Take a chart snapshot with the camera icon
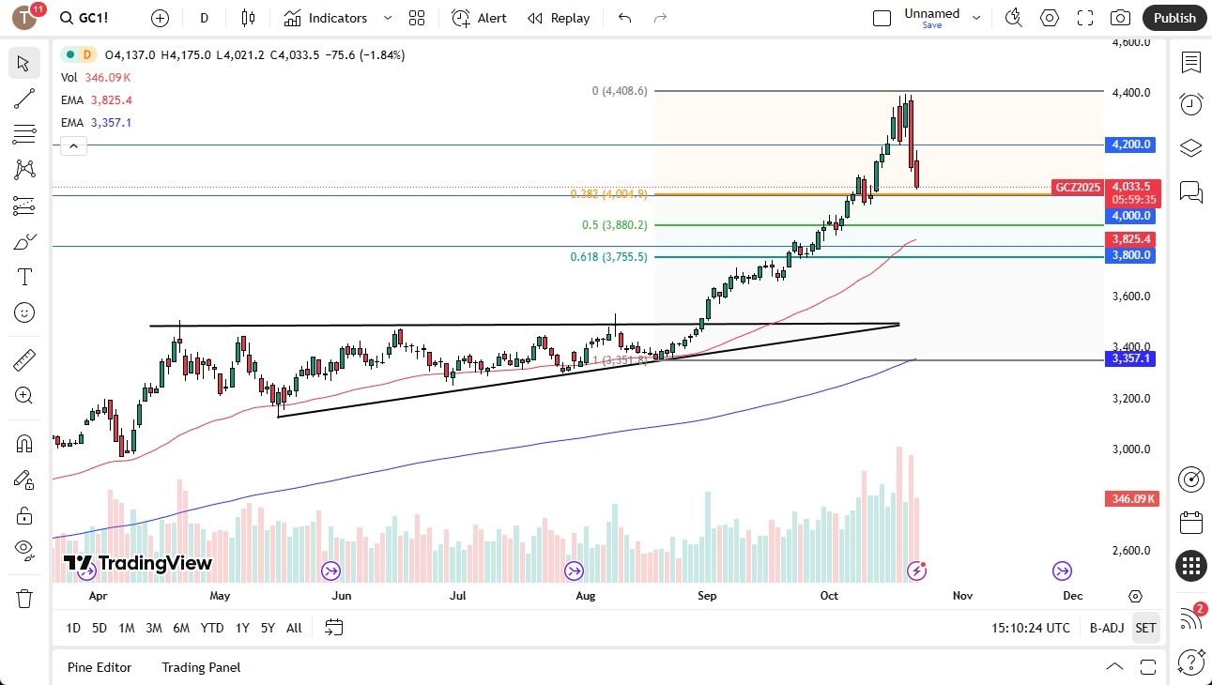1212x685 pixels. click(1121, 18)
